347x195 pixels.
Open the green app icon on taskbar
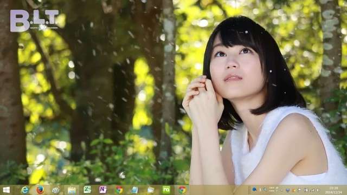click(166, 190)
